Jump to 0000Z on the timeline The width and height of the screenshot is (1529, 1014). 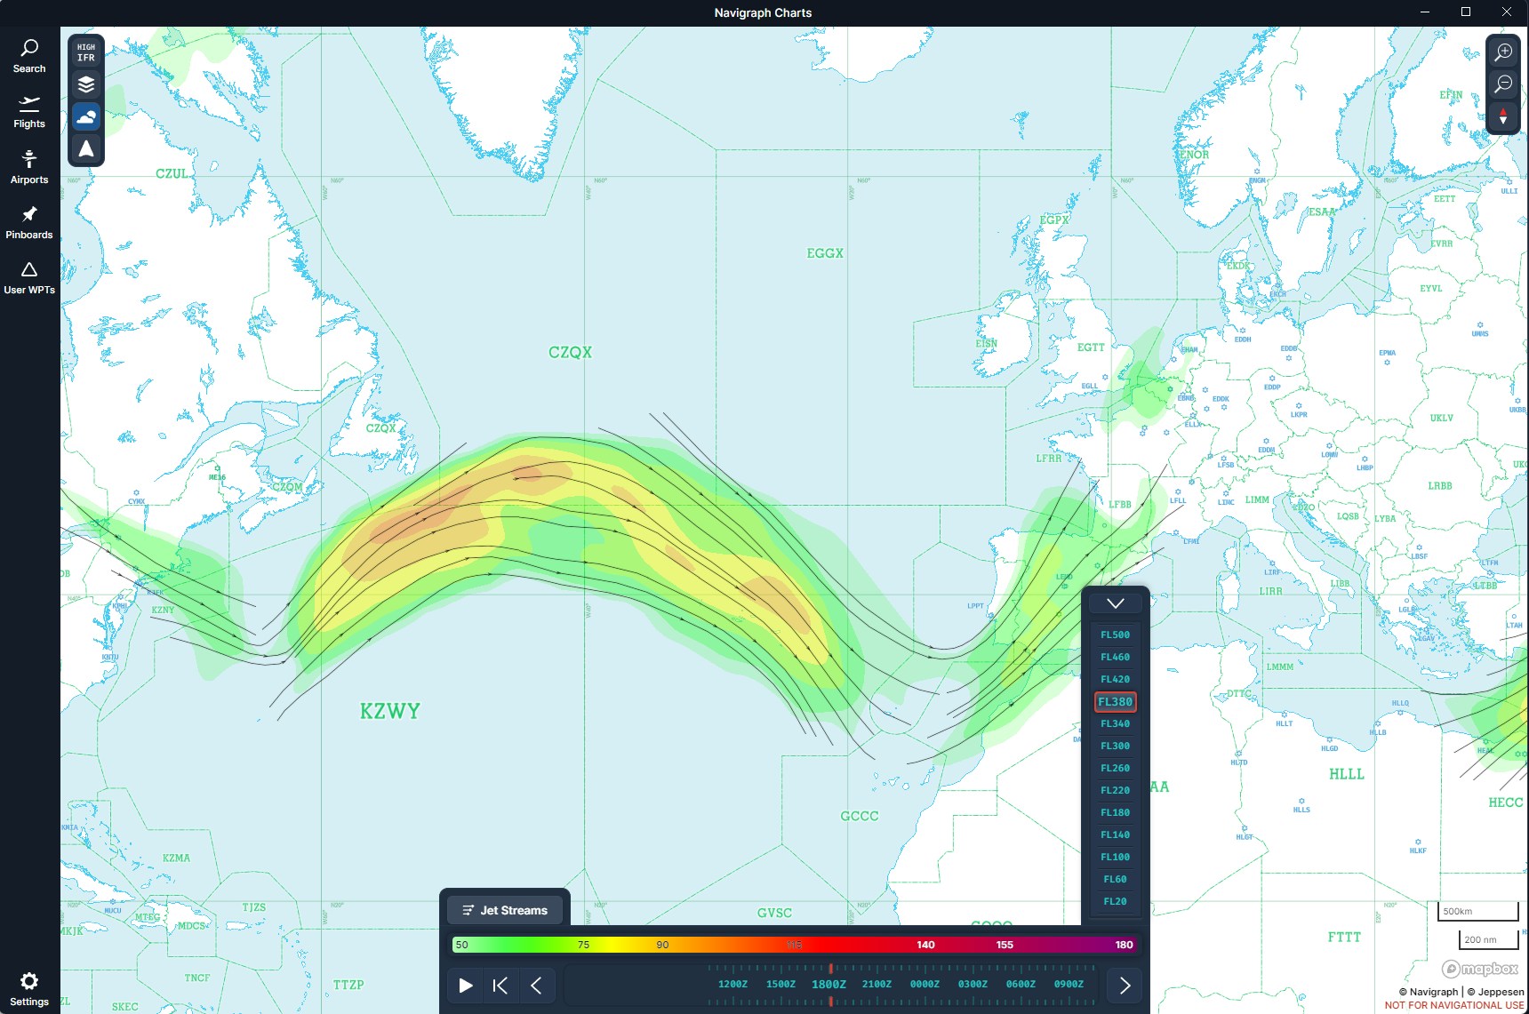(x=925, y=984)
